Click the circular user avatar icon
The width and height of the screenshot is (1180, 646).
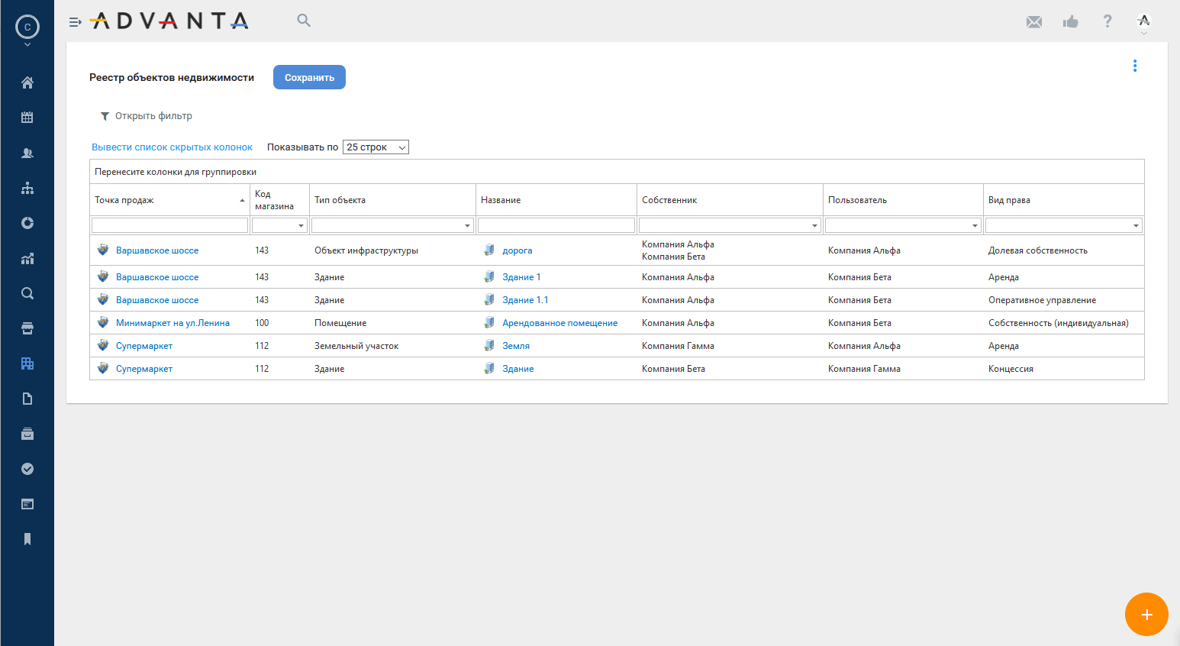point(27,27)
